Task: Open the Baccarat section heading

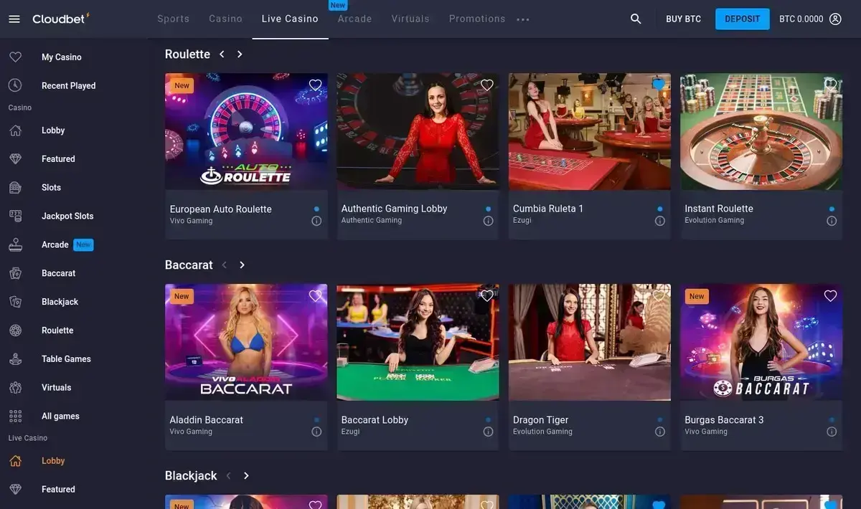Action: (x=189, y=265)
